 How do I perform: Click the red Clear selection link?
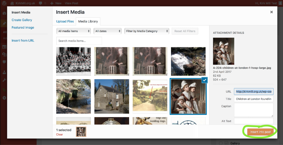point(59,135)
